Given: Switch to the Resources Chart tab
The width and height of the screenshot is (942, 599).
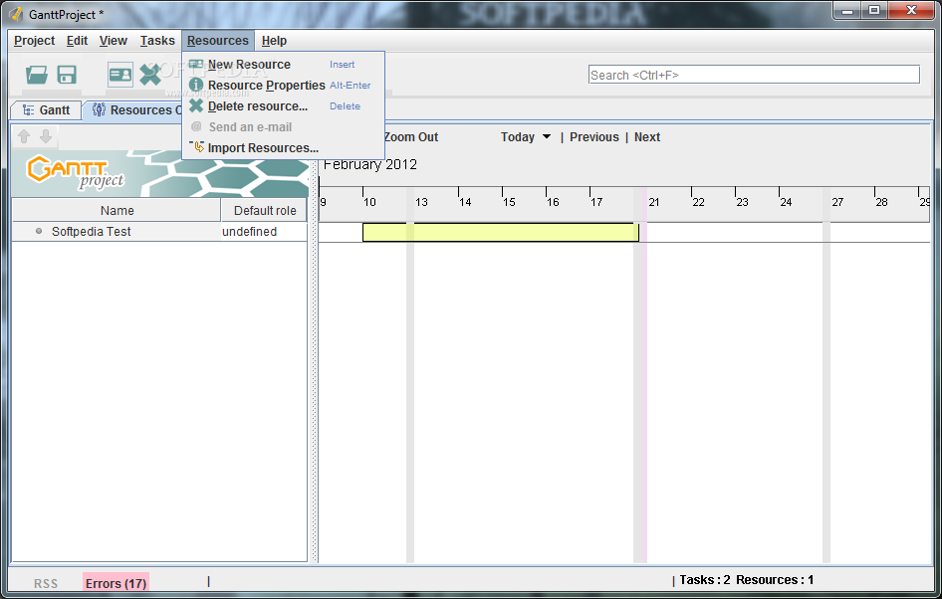Looking at the screenshot, I should point(133,109).
